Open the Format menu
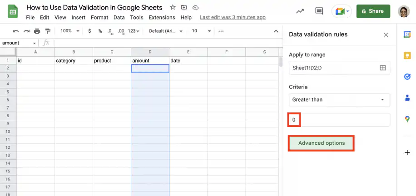Image resolution: width=416 pixels, height=196 pixels. click(x=99, y=18)
